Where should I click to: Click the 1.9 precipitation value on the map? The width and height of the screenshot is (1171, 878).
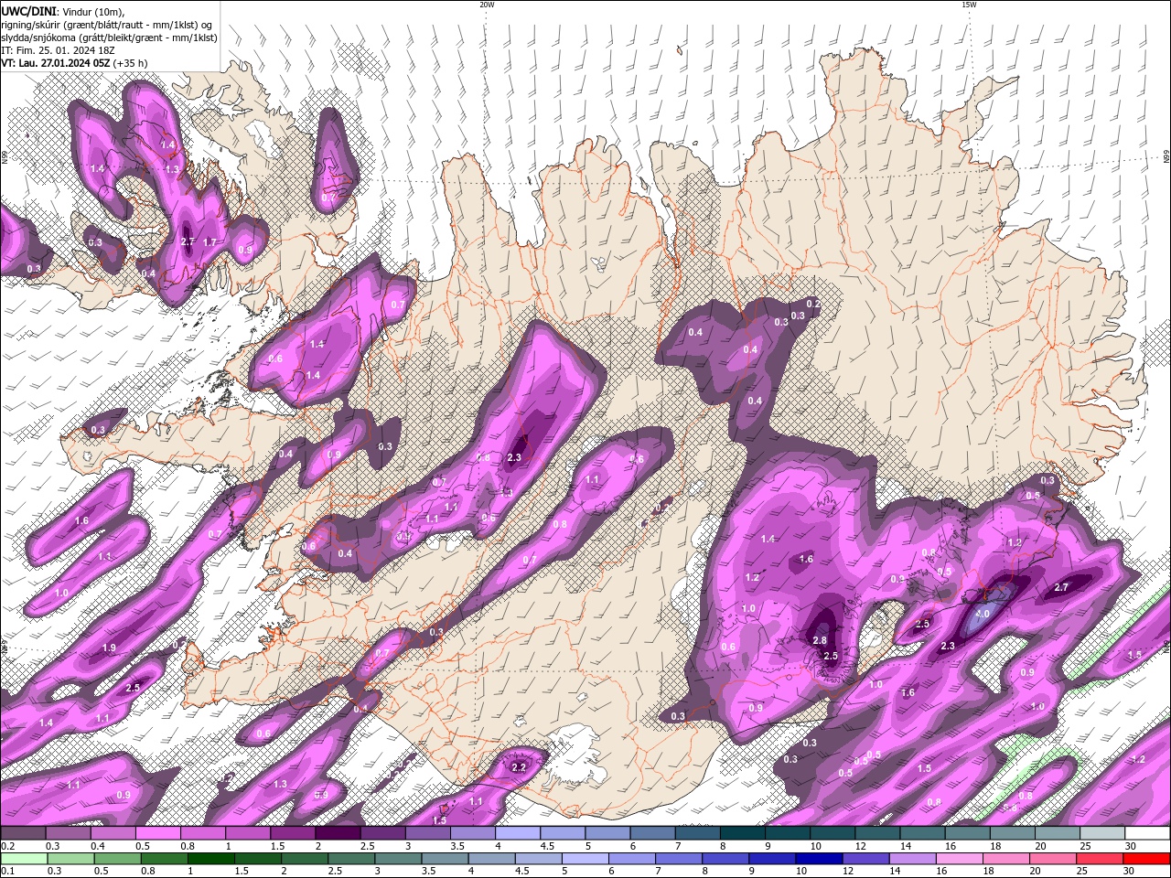click(109, 648)
